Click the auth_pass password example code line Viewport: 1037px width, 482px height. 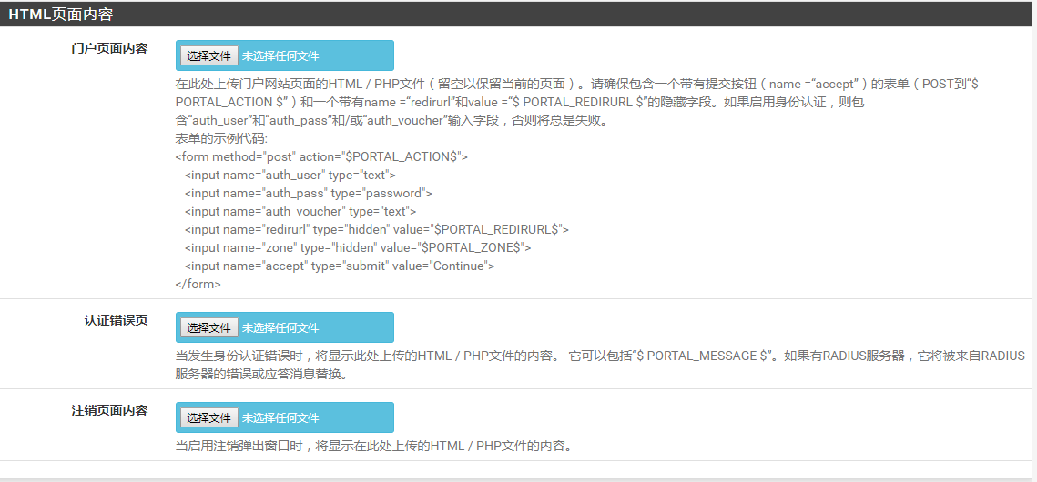coord(308,193)
